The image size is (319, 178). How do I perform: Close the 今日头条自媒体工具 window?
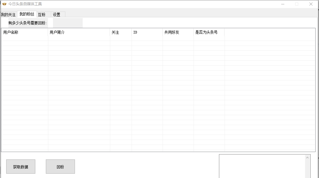311,4
